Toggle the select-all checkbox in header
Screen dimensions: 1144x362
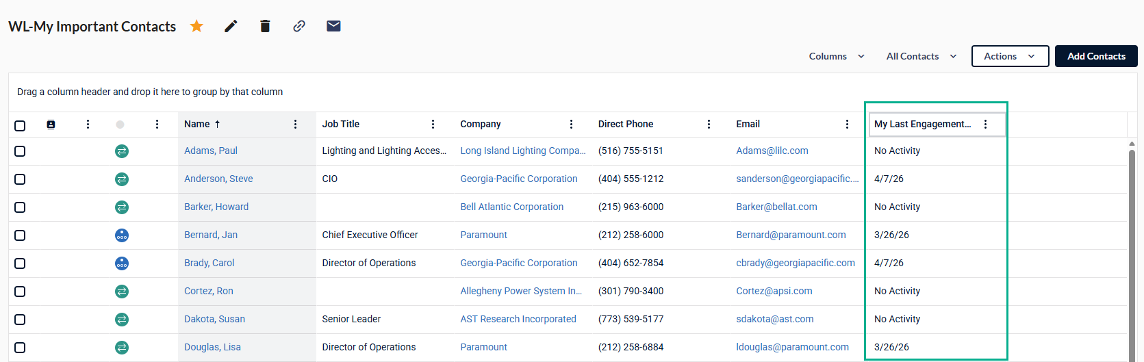(x=20, y=125)
